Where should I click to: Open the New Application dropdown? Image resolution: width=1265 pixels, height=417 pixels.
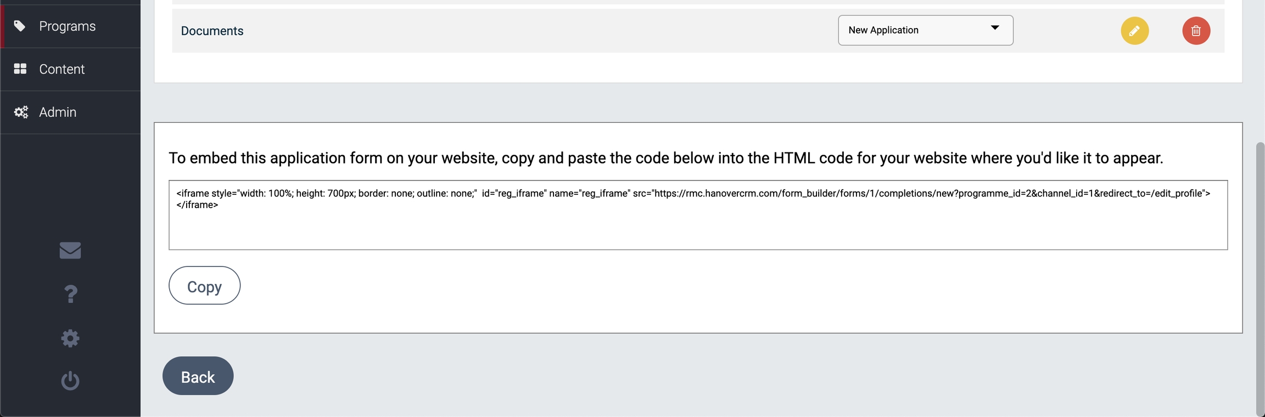(x=925, y=30)
